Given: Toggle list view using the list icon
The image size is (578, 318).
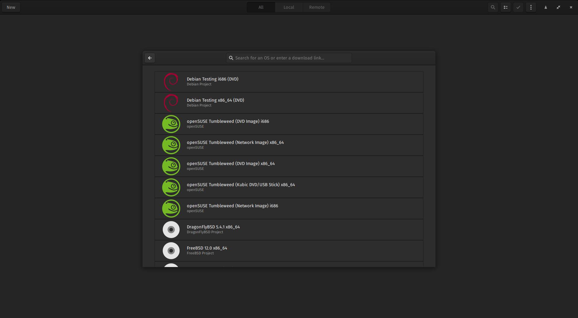Looking at the screenshot, I should [x=506, y=7].
